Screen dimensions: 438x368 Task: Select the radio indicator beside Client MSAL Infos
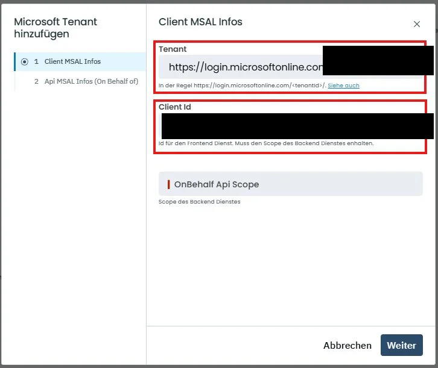(25, 61)
